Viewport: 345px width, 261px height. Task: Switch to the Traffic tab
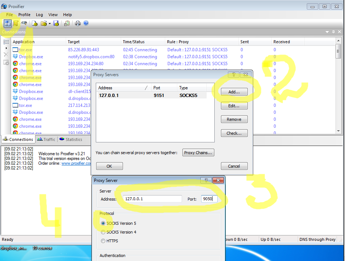tap(46, 139)
